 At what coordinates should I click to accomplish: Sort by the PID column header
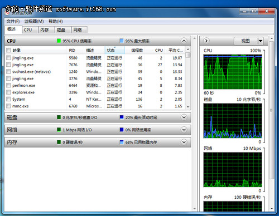tap(75, 50)
